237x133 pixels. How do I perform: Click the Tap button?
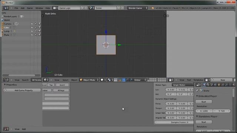coord(51,85)
